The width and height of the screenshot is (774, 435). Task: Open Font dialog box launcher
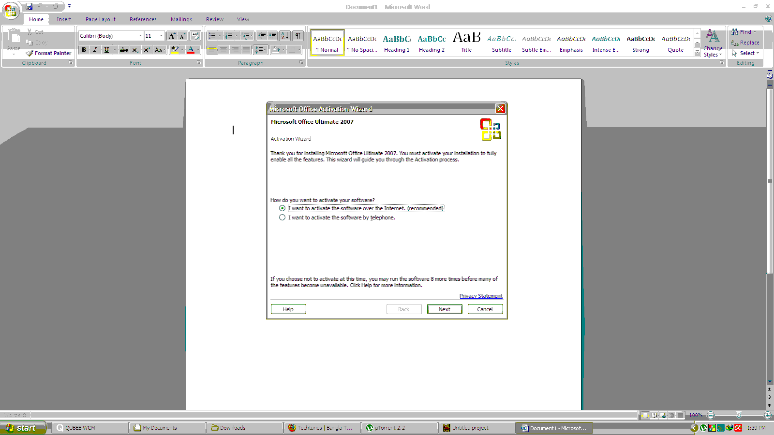tap(199, 63)
